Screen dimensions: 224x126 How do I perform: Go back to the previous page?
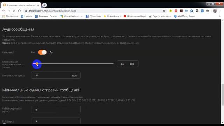(x=3, y=11)
